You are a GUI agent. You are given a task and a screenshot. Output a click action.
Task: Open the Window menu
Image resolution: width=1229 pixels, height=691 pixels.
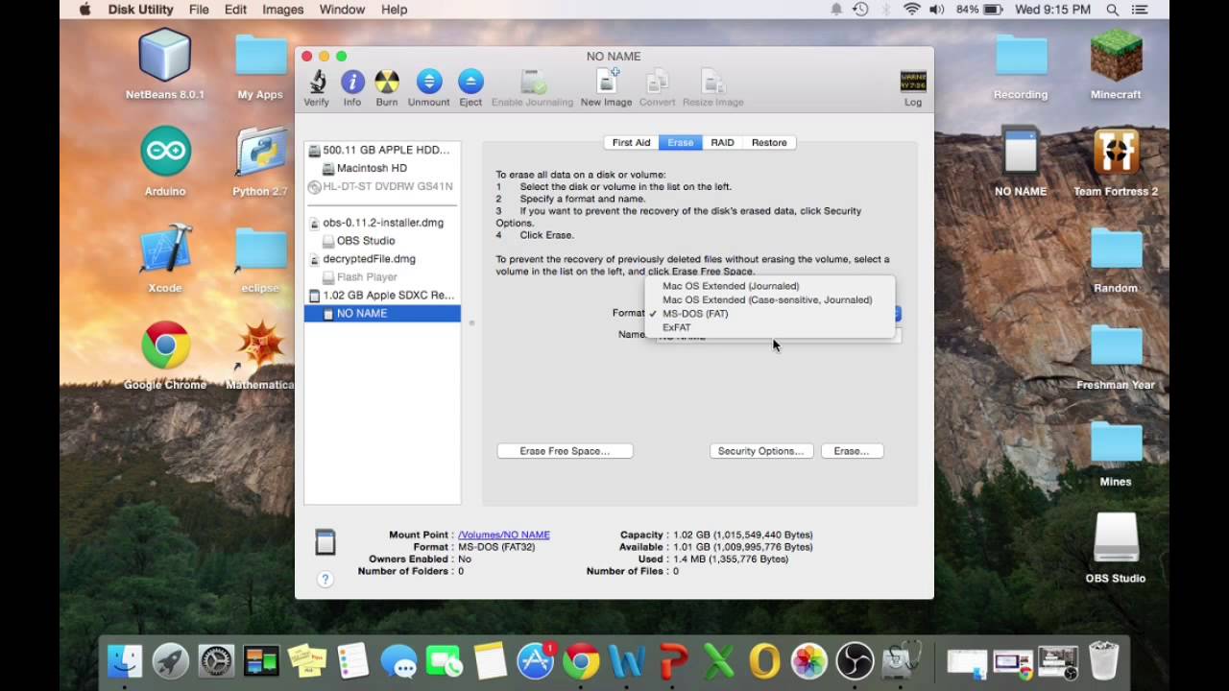point(342,10)
